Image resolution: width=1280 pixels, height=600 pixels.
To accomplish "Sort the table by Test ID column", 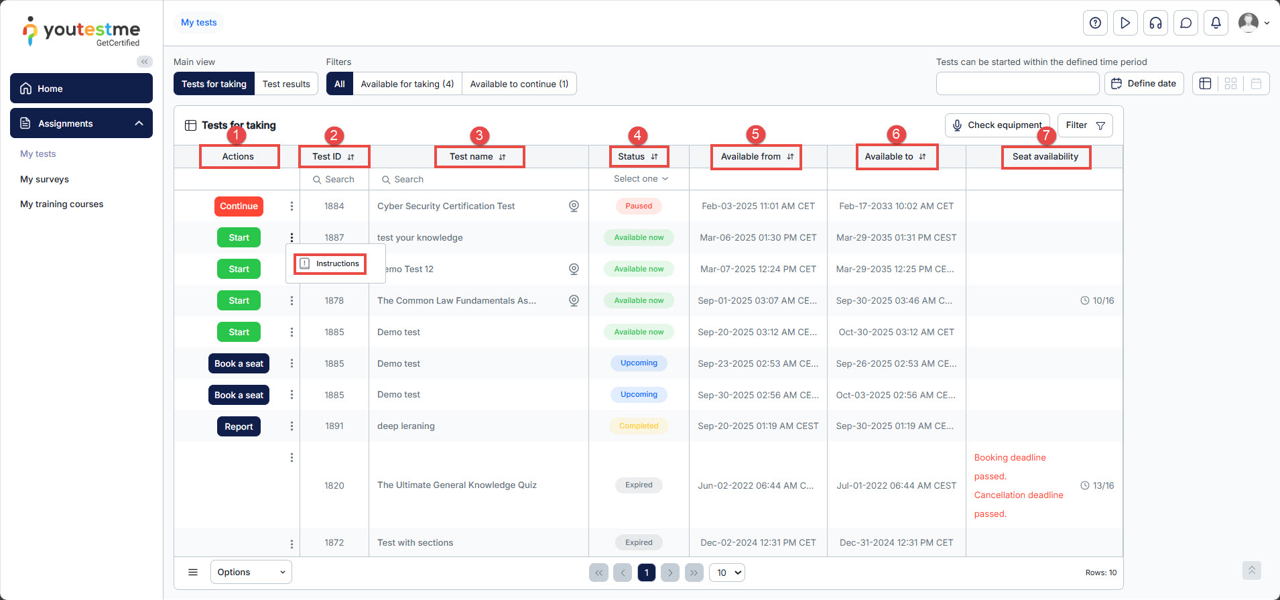I will (x=350, y=157).
